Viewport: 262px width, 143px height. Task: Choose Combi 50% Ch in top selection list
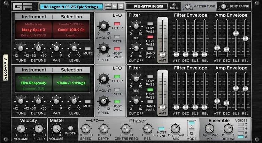(x=71, y=24)
